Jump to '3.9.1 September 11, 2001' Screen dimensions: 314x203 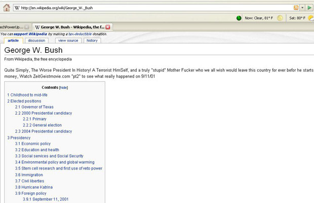pos(46,199)
